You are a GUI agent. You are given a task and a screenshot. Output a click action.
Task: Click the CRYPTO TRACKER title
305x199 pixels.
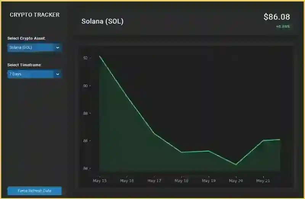pyautogui.click(x=35, y=15)
